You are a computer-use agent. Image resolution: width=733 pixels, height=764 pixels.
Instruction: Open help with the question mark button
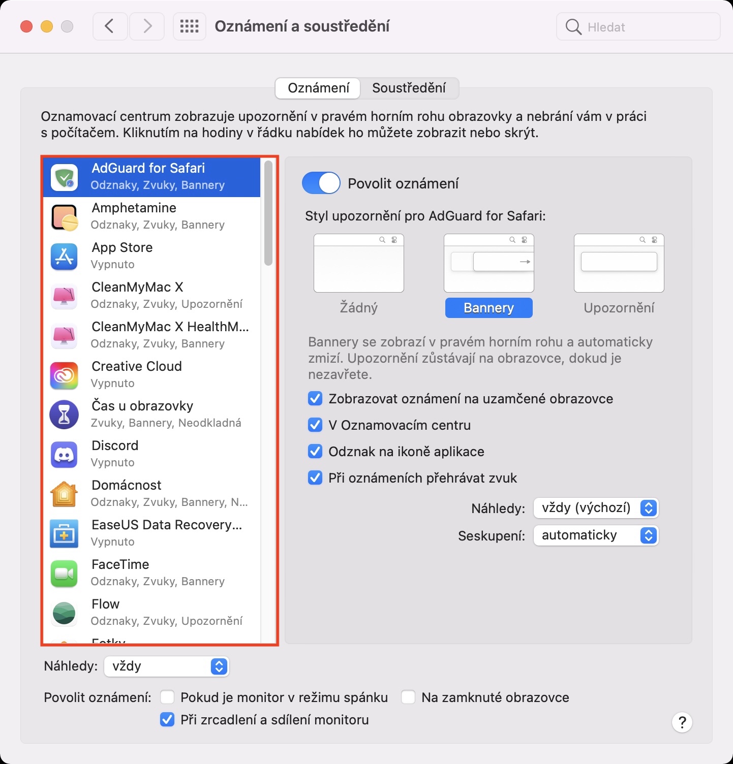click(682, 722)
